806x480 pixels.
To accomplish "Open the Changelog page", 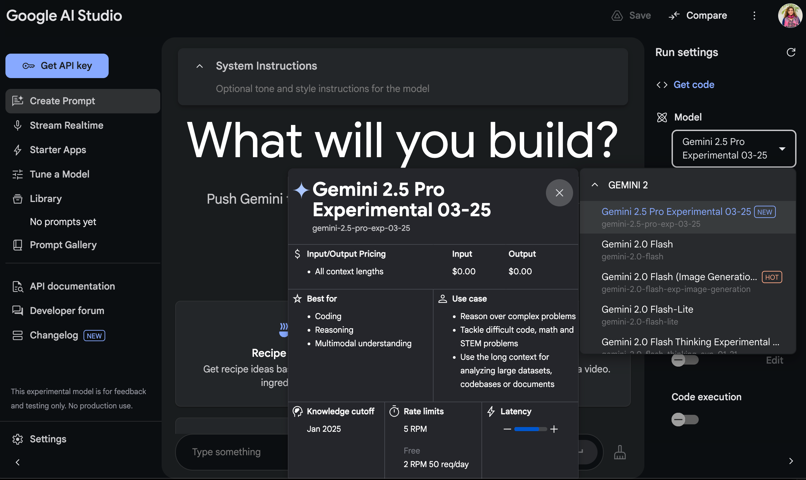I will 54,335.
